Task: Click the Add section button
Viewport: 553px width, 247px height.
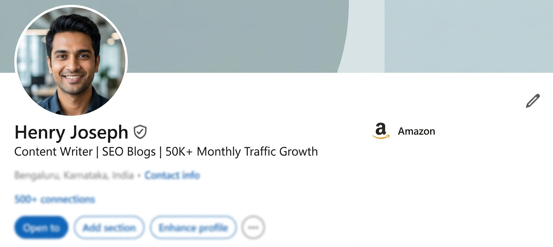Action: click(x=109, y=228)
